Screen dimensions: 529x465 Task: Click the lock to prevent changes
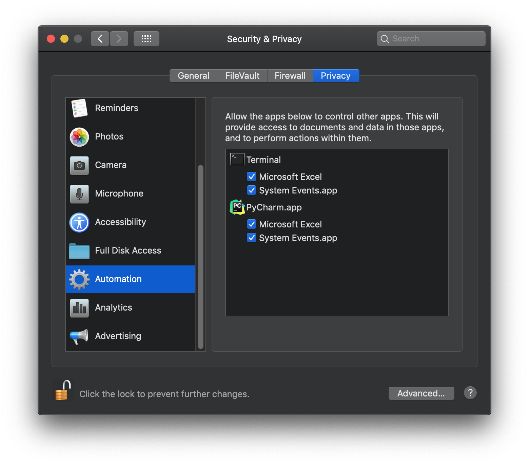pyautogui.click(x=63, y=390)
